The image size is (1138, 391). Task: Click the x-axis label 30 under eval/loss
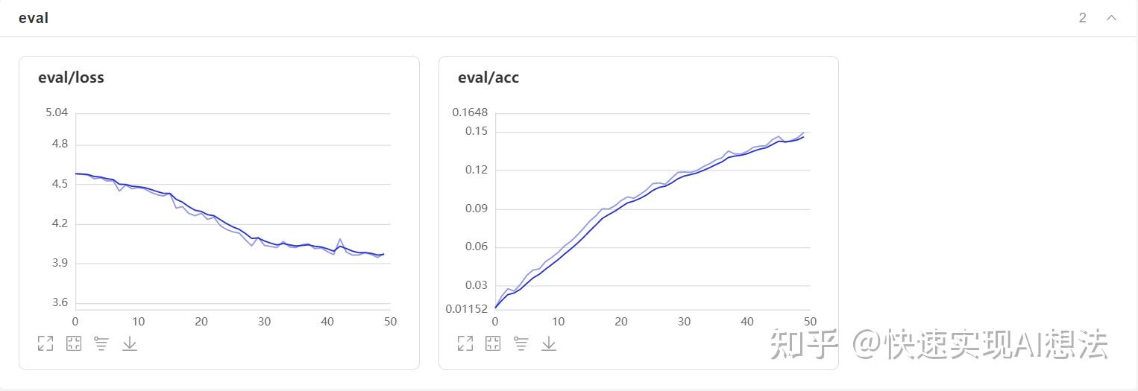pos(265,322)
